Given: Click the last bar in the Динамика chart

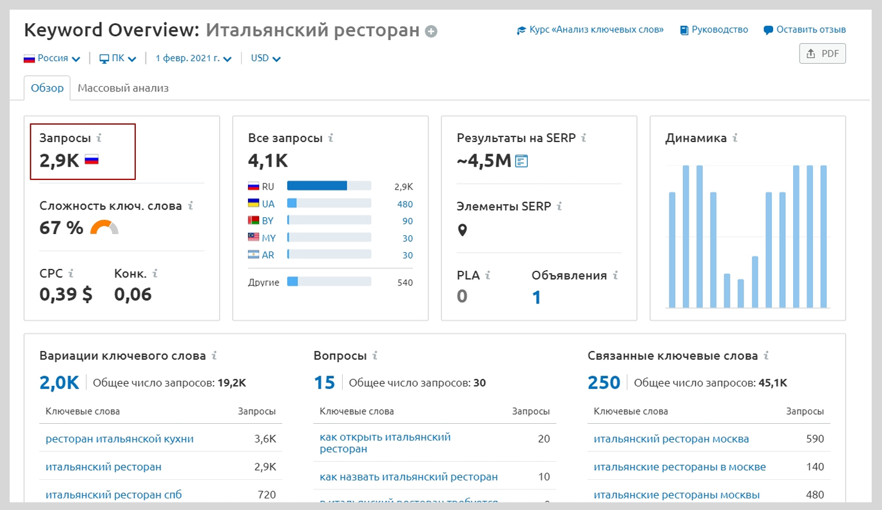Looking at the screenshot, I should [823, 237].
